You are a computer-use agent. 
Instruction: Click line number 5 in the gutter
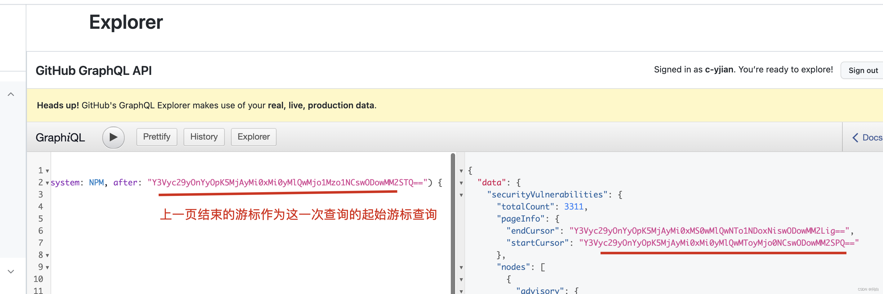coord(40,219)
